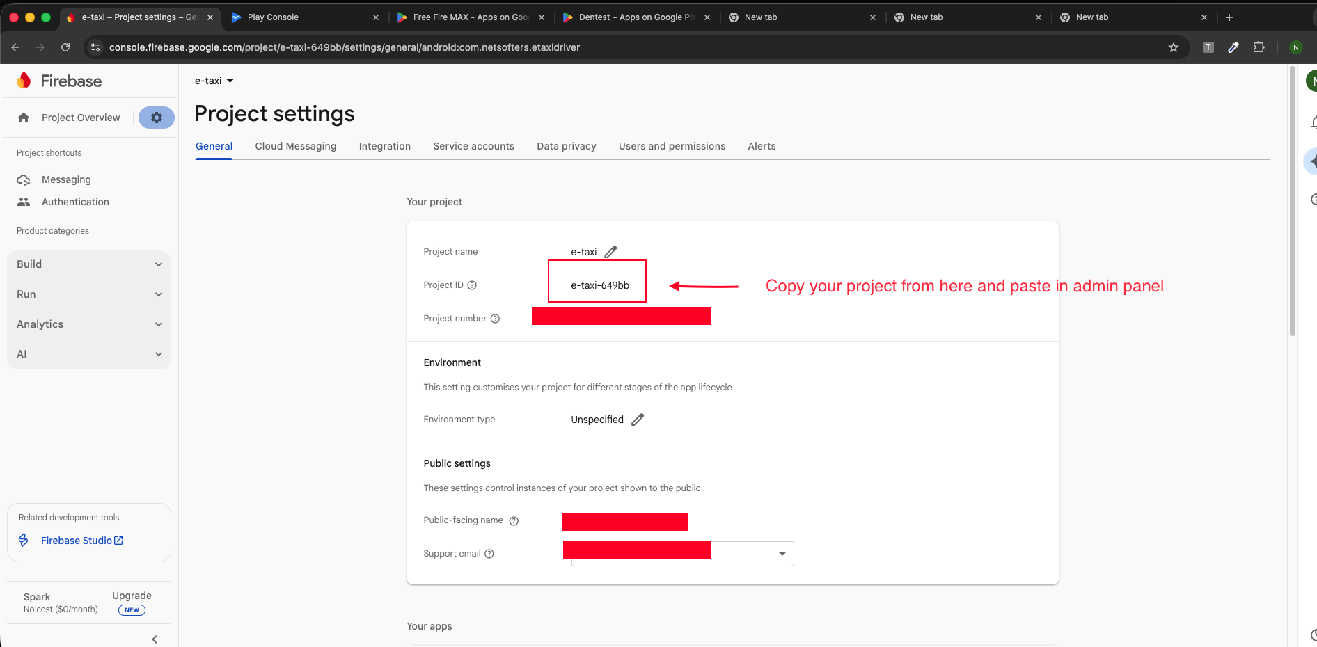The image size is (1317, 647).
Task: Click the Firebase logo in the sidebar
Action: (x=59, y=81)
